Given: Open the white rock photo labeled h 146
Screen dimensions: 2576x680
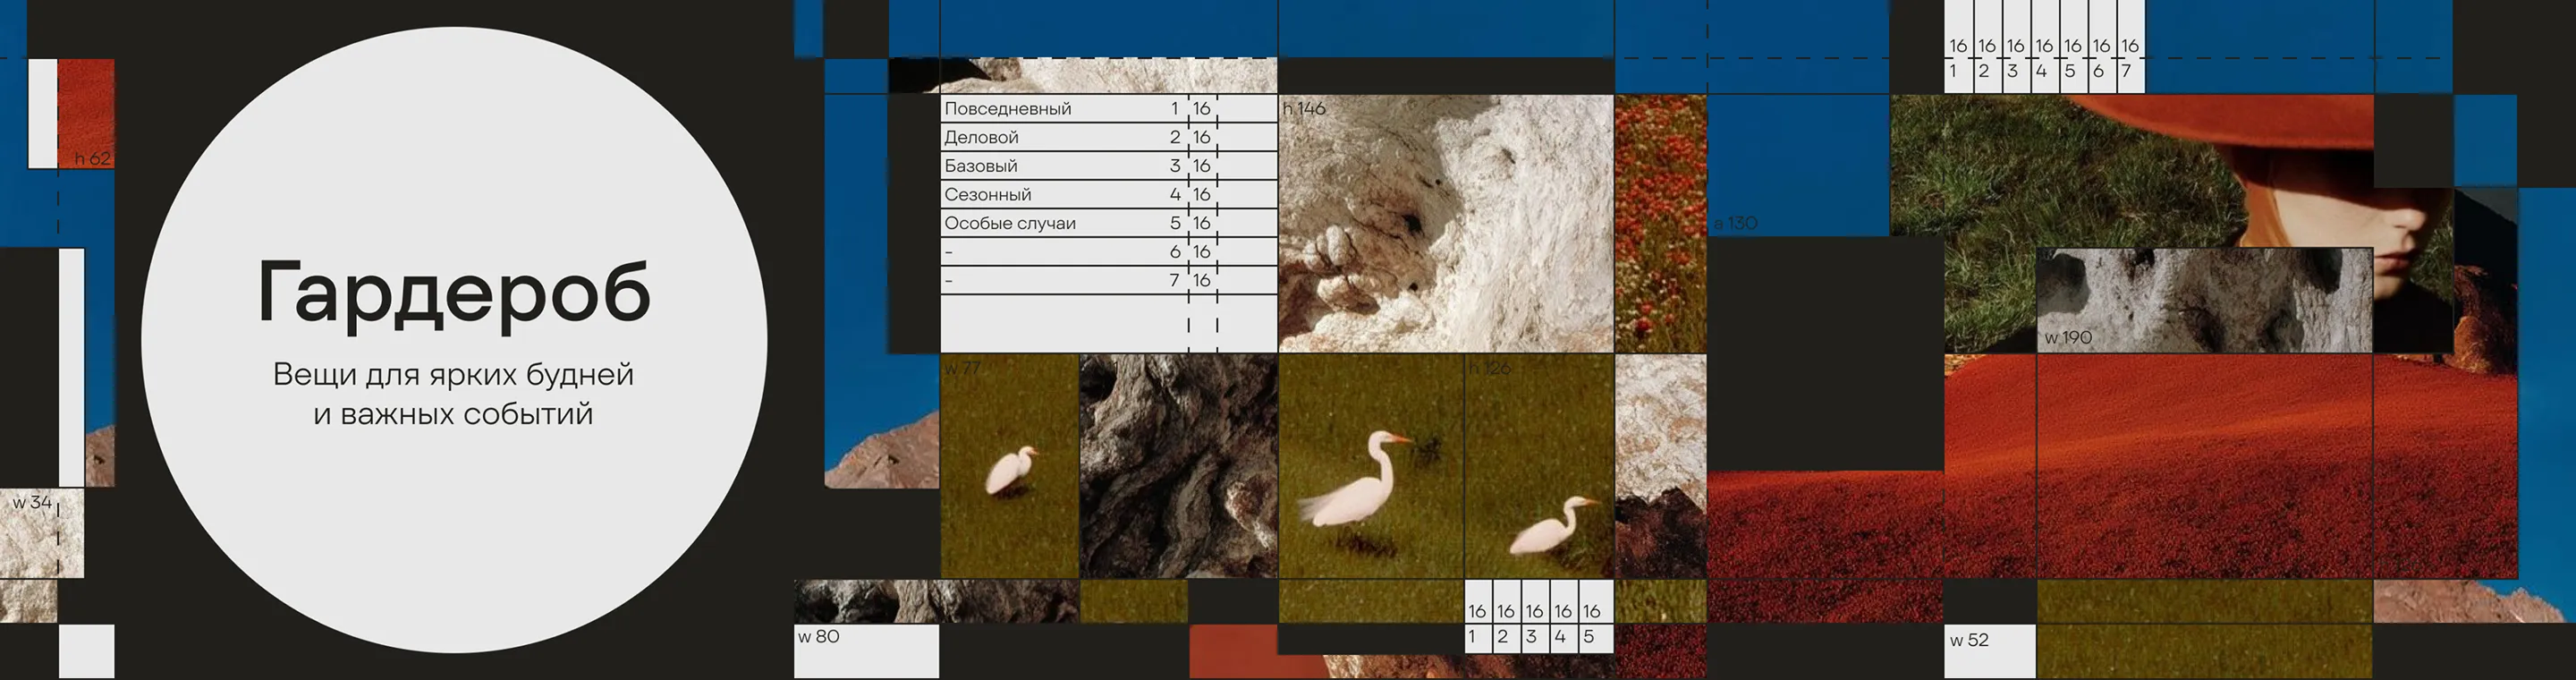Looking at the screenshot, I should coord(1446,223).
